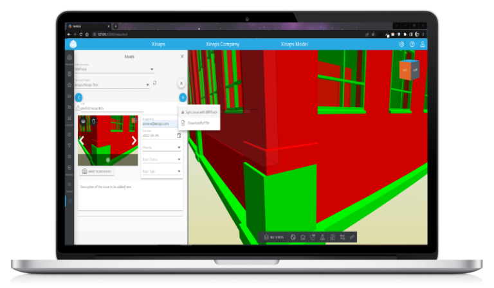Click the Assigned to email field
Viewport: 494px width, 288px height.
[x=161, y=123]
